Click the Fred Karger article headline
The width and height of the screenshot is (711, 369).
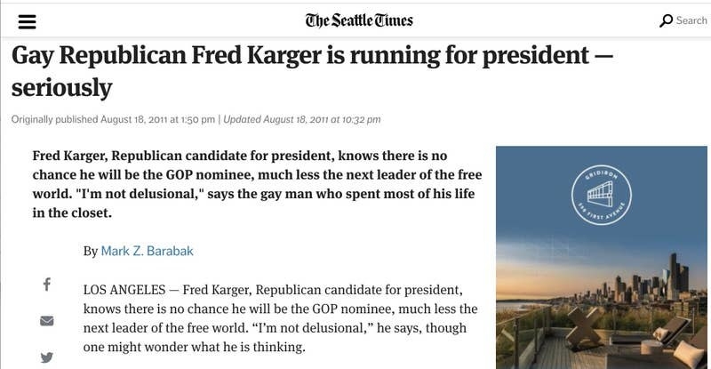[x=312, y=71]
